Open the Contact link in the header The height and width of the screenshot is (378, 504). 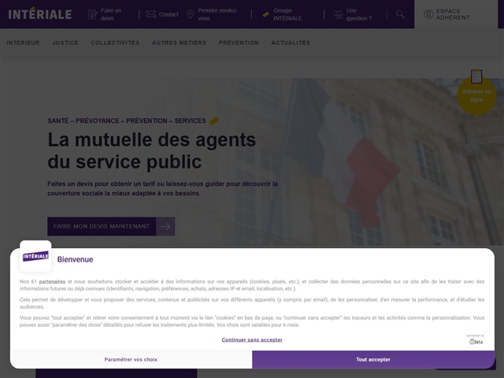click(x=169, y=14)
